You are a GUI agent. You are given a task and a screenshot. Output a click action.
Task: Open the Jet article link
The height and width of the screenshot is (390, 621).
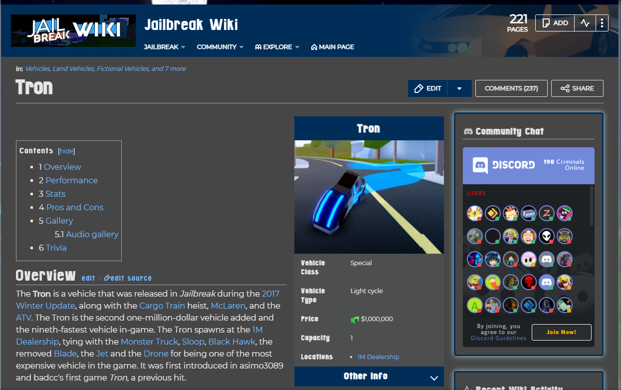pos(102,354)
